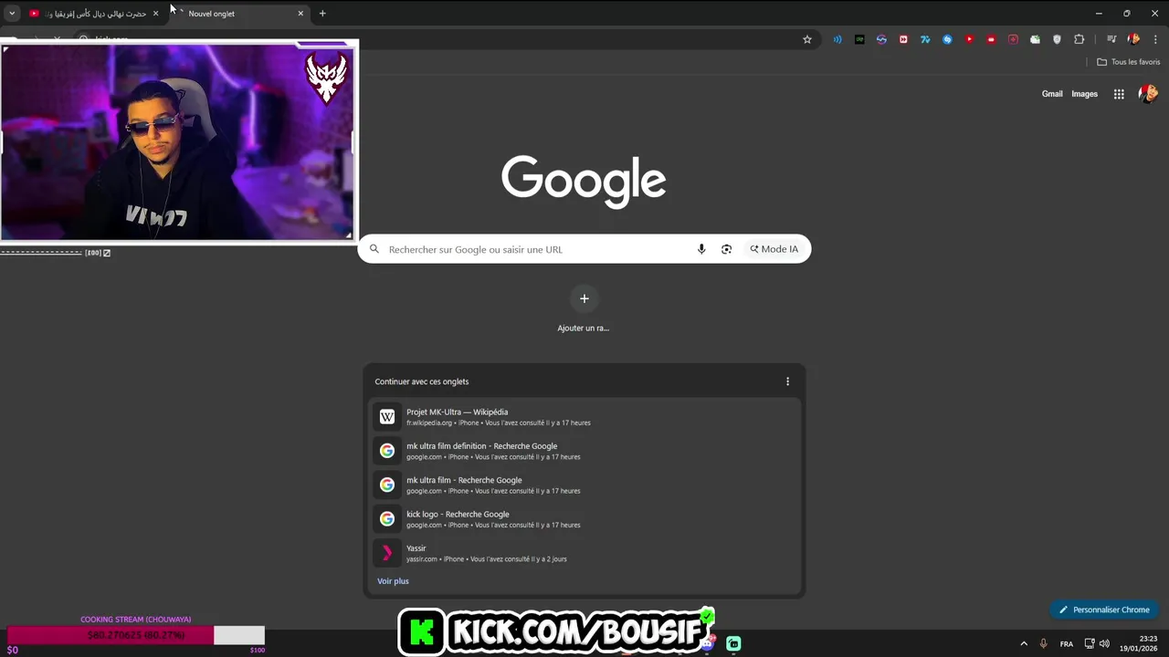Open options menu for Continuer avec ces onglets
Screen dimensions: 1169x657
coord(787,381)
